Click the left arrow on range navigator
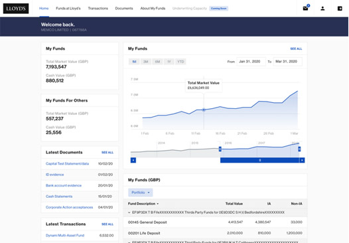 tap(133, 160)
